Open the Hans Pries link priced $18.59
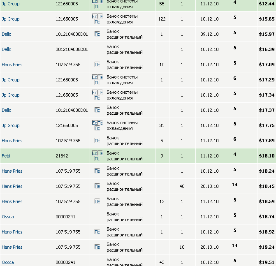Viewport: 276px width, 266px height. (12, 201)
